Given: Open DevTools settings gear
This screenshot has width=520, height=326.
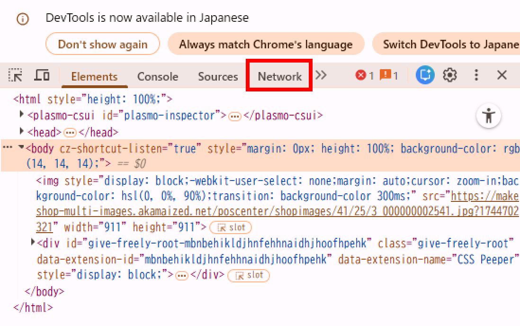Looking at the screenshot, I should pos(449,75).
